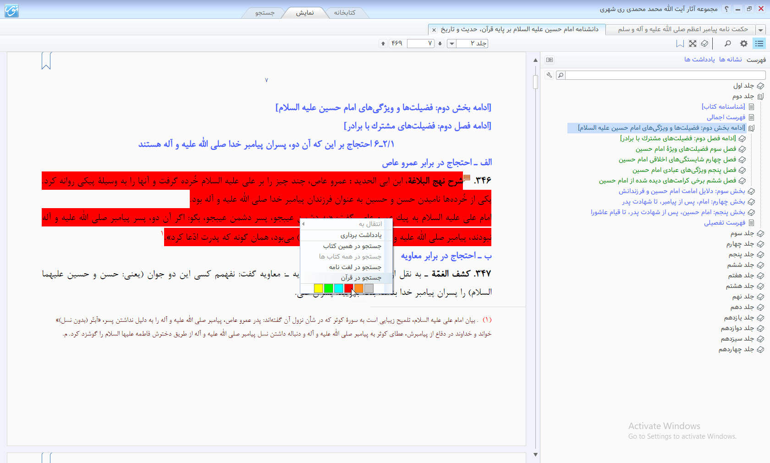The width and height of the screenshot is (770, 463).
Task: Click the magnifier search icon in toolbar
Action: pos(727,44)
